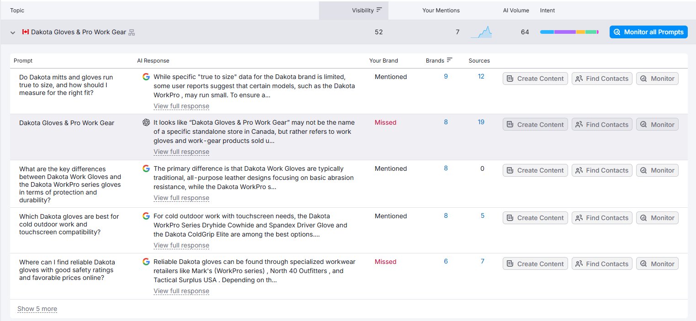Collapse the Dakota Gloves & Pro Work Gear topic
The height and width of the screenshot is (321, 696).
point(13,32)
